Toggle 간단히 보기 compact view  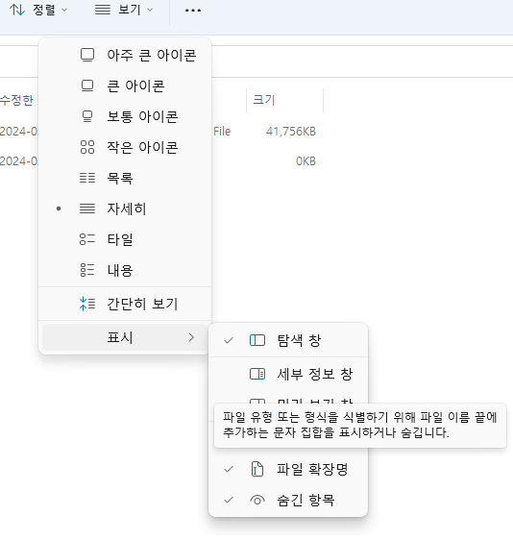[x=125, y=304]
